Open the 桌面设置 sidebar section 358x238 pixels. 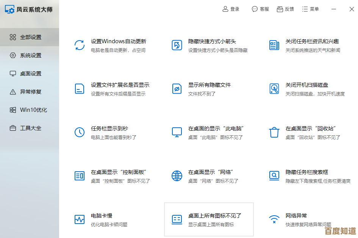pos(30,74)
